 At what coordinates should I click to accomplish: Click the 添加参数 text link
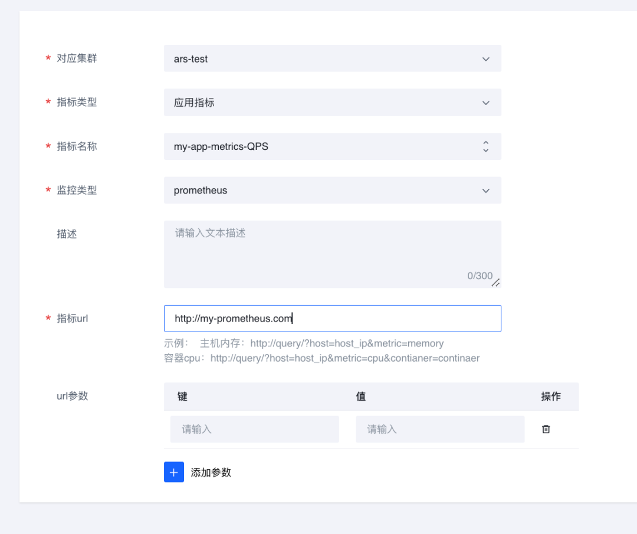pyautogui.click(x=211, y=473)
